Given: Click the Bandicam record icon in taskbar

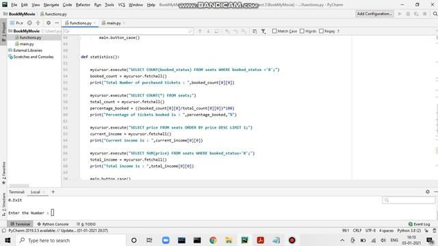Looking at the screenshot, I should pyautogui.click(x=292, y=240).
